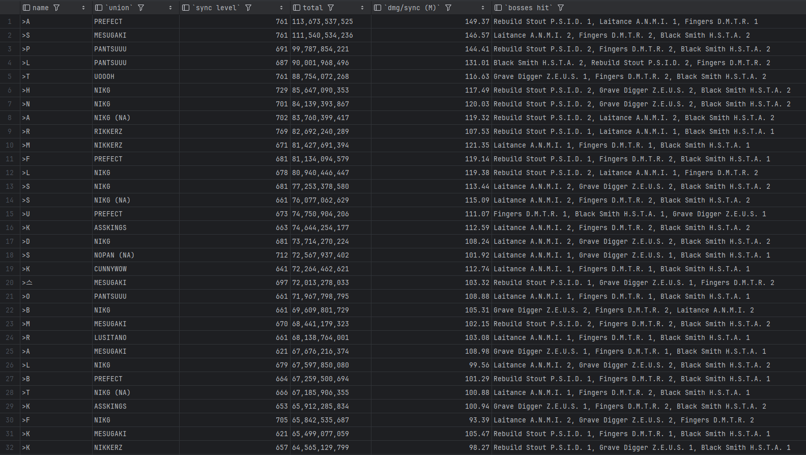Click the filter icon in dmg/sync (M) header
Viewport: 806px width, 455px height.
tap(448, 8)
